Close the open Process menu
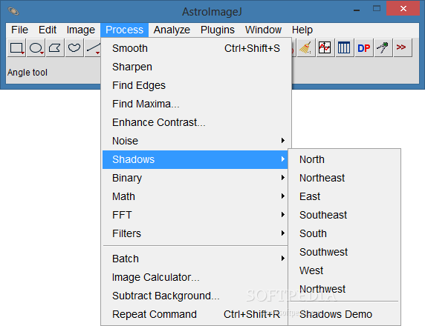Viewport: 425px width, 326px height. pos(124,30)
